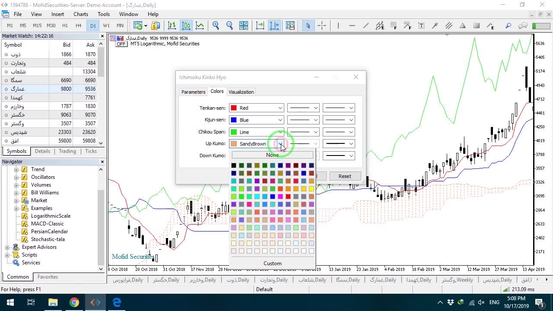
Task: Switch to the Parameters tab
Action: coord(193,92)
